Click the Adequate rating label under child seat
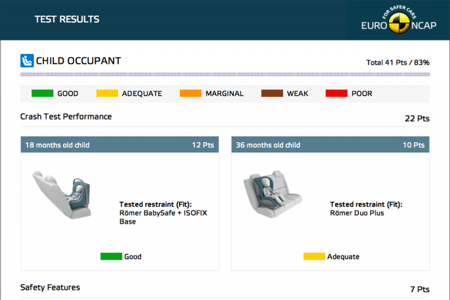Screen dimensions: 450x300 [x=343, y=256]
